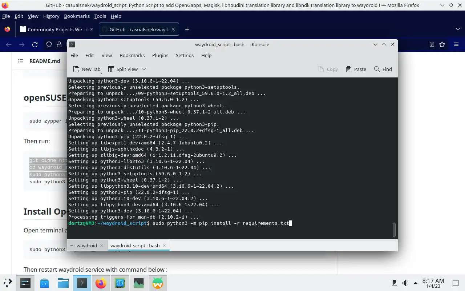Go back in Firefox history
The image size is (465, 291).
coord(9,44)
